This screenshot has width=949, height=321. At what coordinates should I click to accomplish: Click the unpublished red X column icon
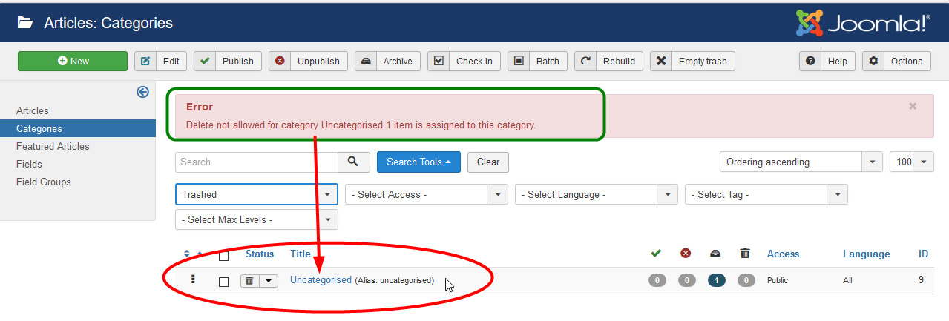point(686,254)
